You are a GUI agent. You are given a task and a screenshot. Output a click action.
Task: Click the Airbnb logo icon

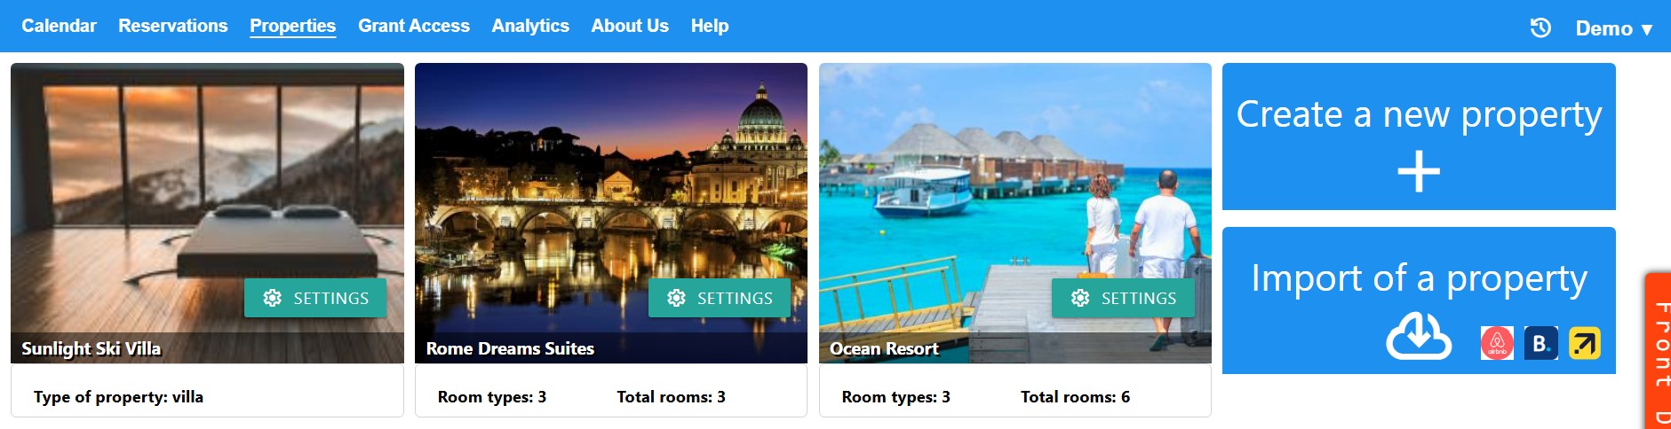click(1497, 343)
